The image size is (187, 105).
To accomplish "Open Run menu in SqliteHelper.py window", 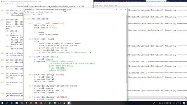I will pos(37,12).
